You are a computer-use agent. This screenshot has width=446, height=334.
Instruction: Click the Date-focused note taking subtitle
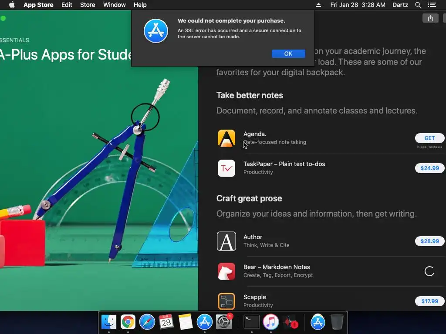pos(275,142)
